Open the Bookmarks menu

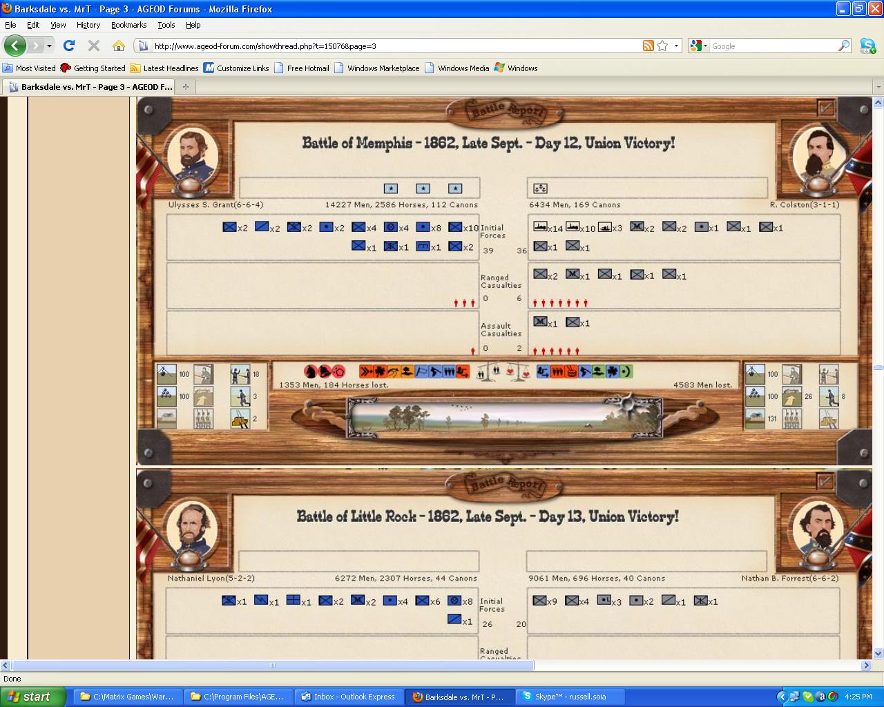coord(128,25)
